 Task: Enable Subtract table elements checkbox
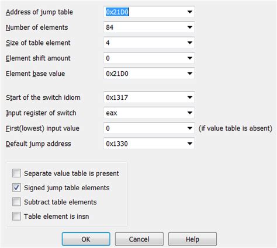[x=16, y=202]
